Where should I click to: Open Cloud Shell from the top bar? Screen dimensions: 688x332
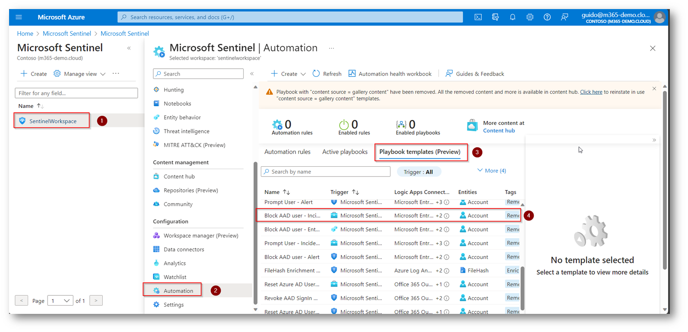[478, 17]
